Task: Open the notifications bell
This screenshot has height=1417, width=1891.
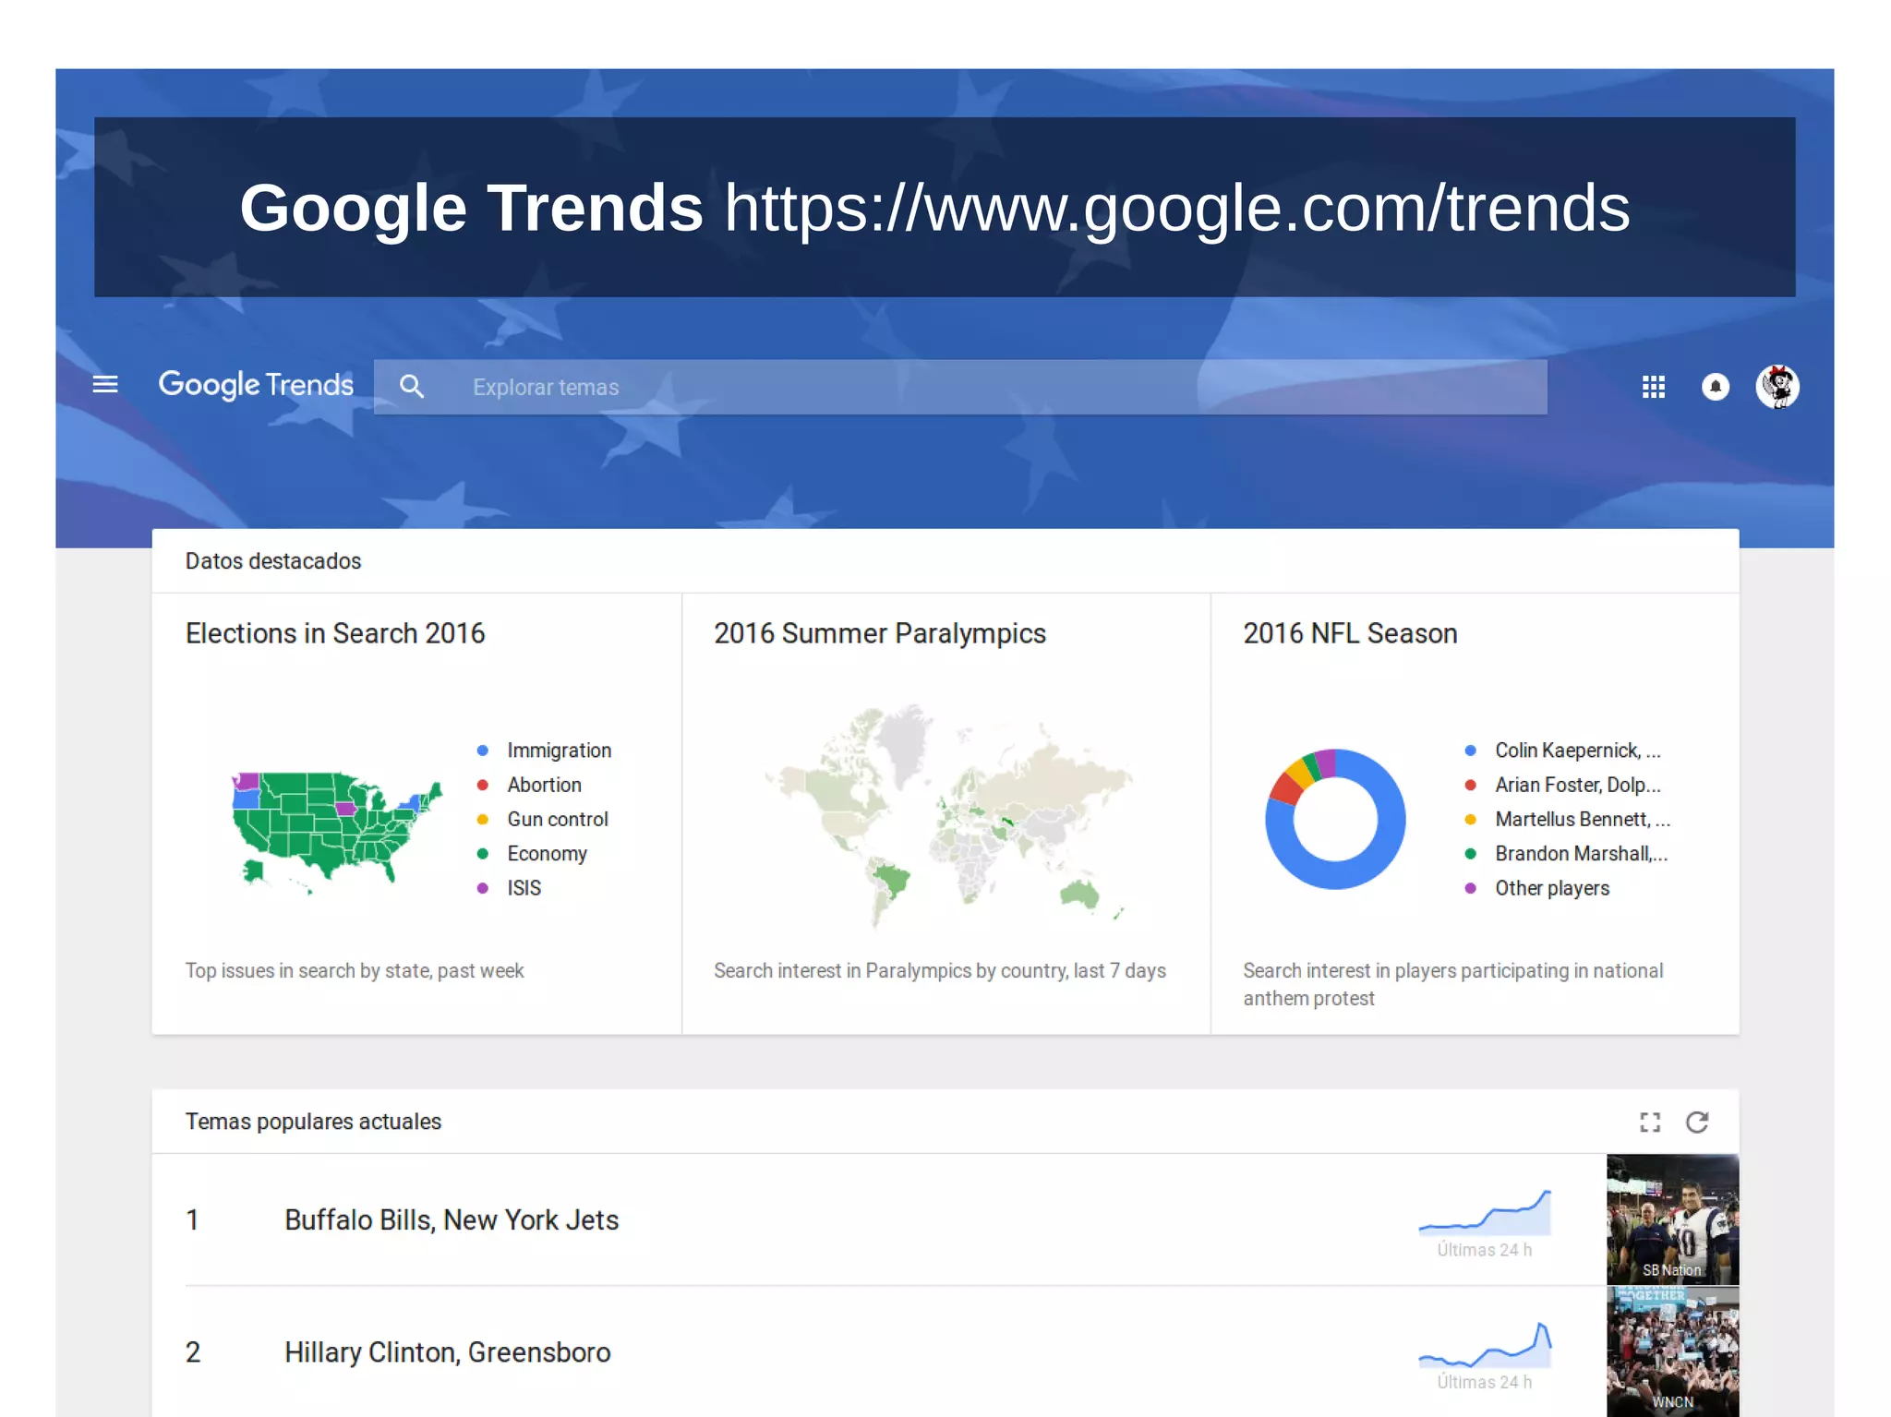Action: tap(1716, 387)
